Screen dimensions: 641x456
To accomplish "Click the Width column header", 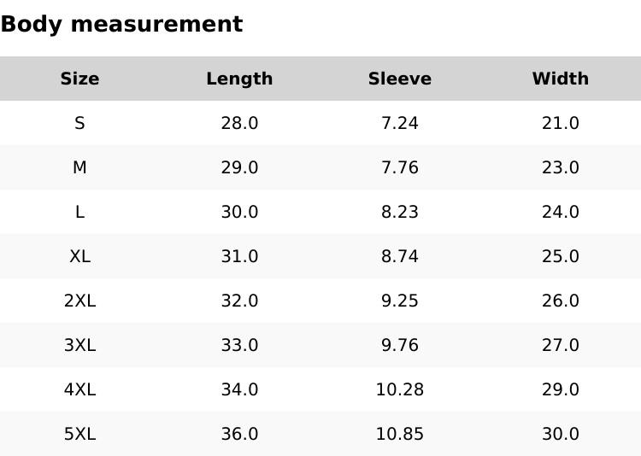I will [560, 79].
